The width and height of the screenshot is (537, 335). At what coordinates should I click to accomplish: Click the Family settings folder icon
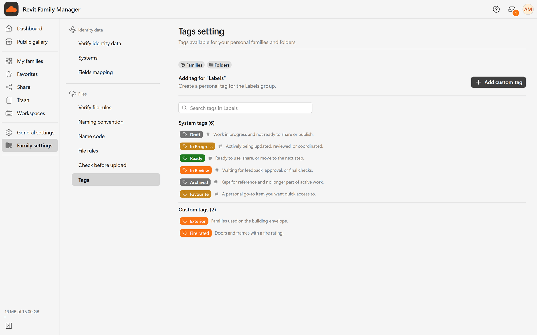click(9, 145)
